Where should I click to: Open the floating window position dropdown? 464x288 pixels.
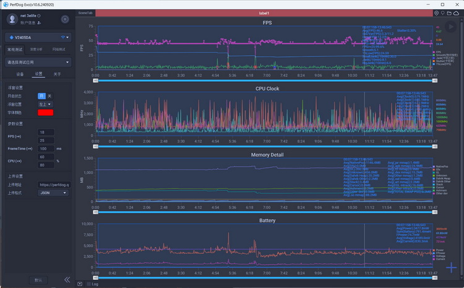45,104
